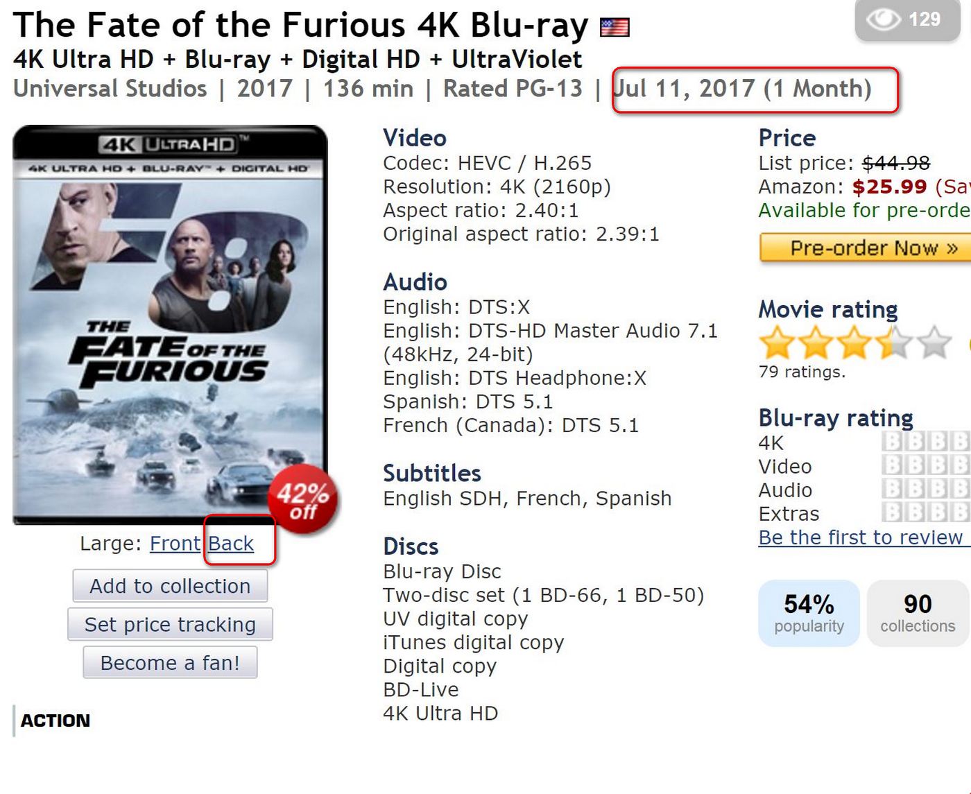Click the Audio Blu-ray rating boxes

tap(926, 490)
